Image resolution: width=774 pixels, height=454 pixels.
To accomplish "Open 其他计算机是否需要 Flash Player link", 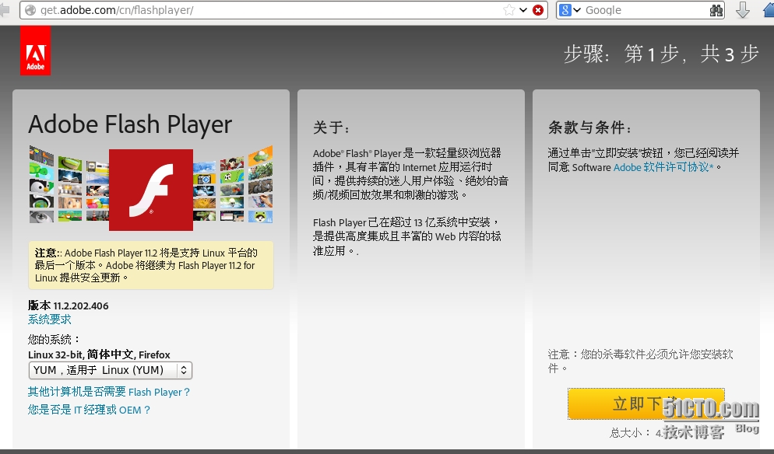I will (x=108, y=392).
